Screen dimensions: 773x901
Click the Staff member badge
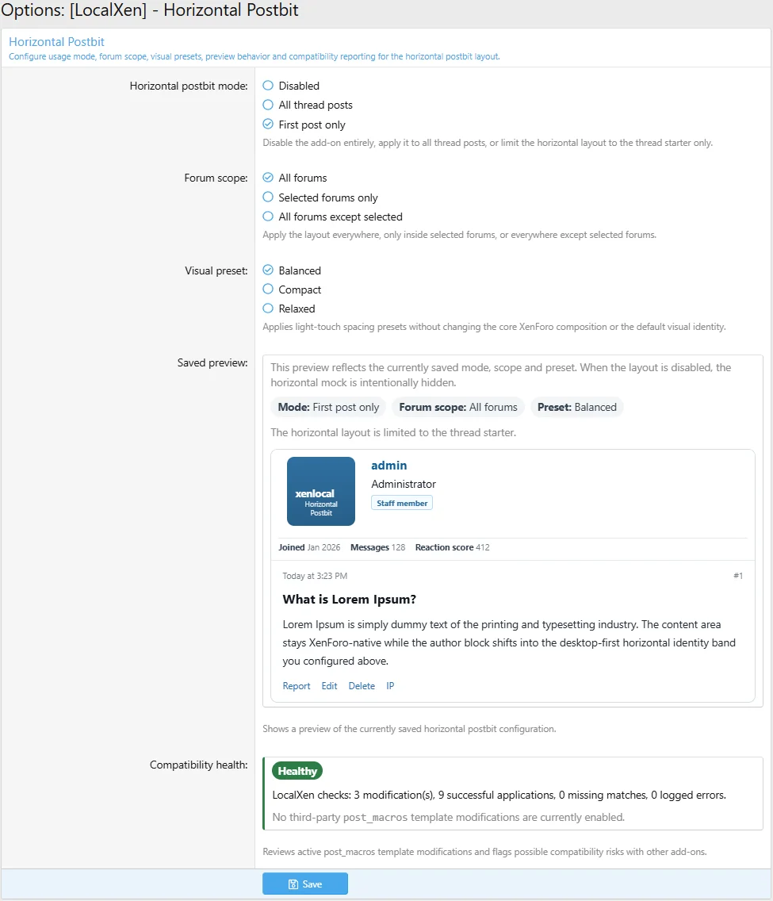[x=402, y=503]
